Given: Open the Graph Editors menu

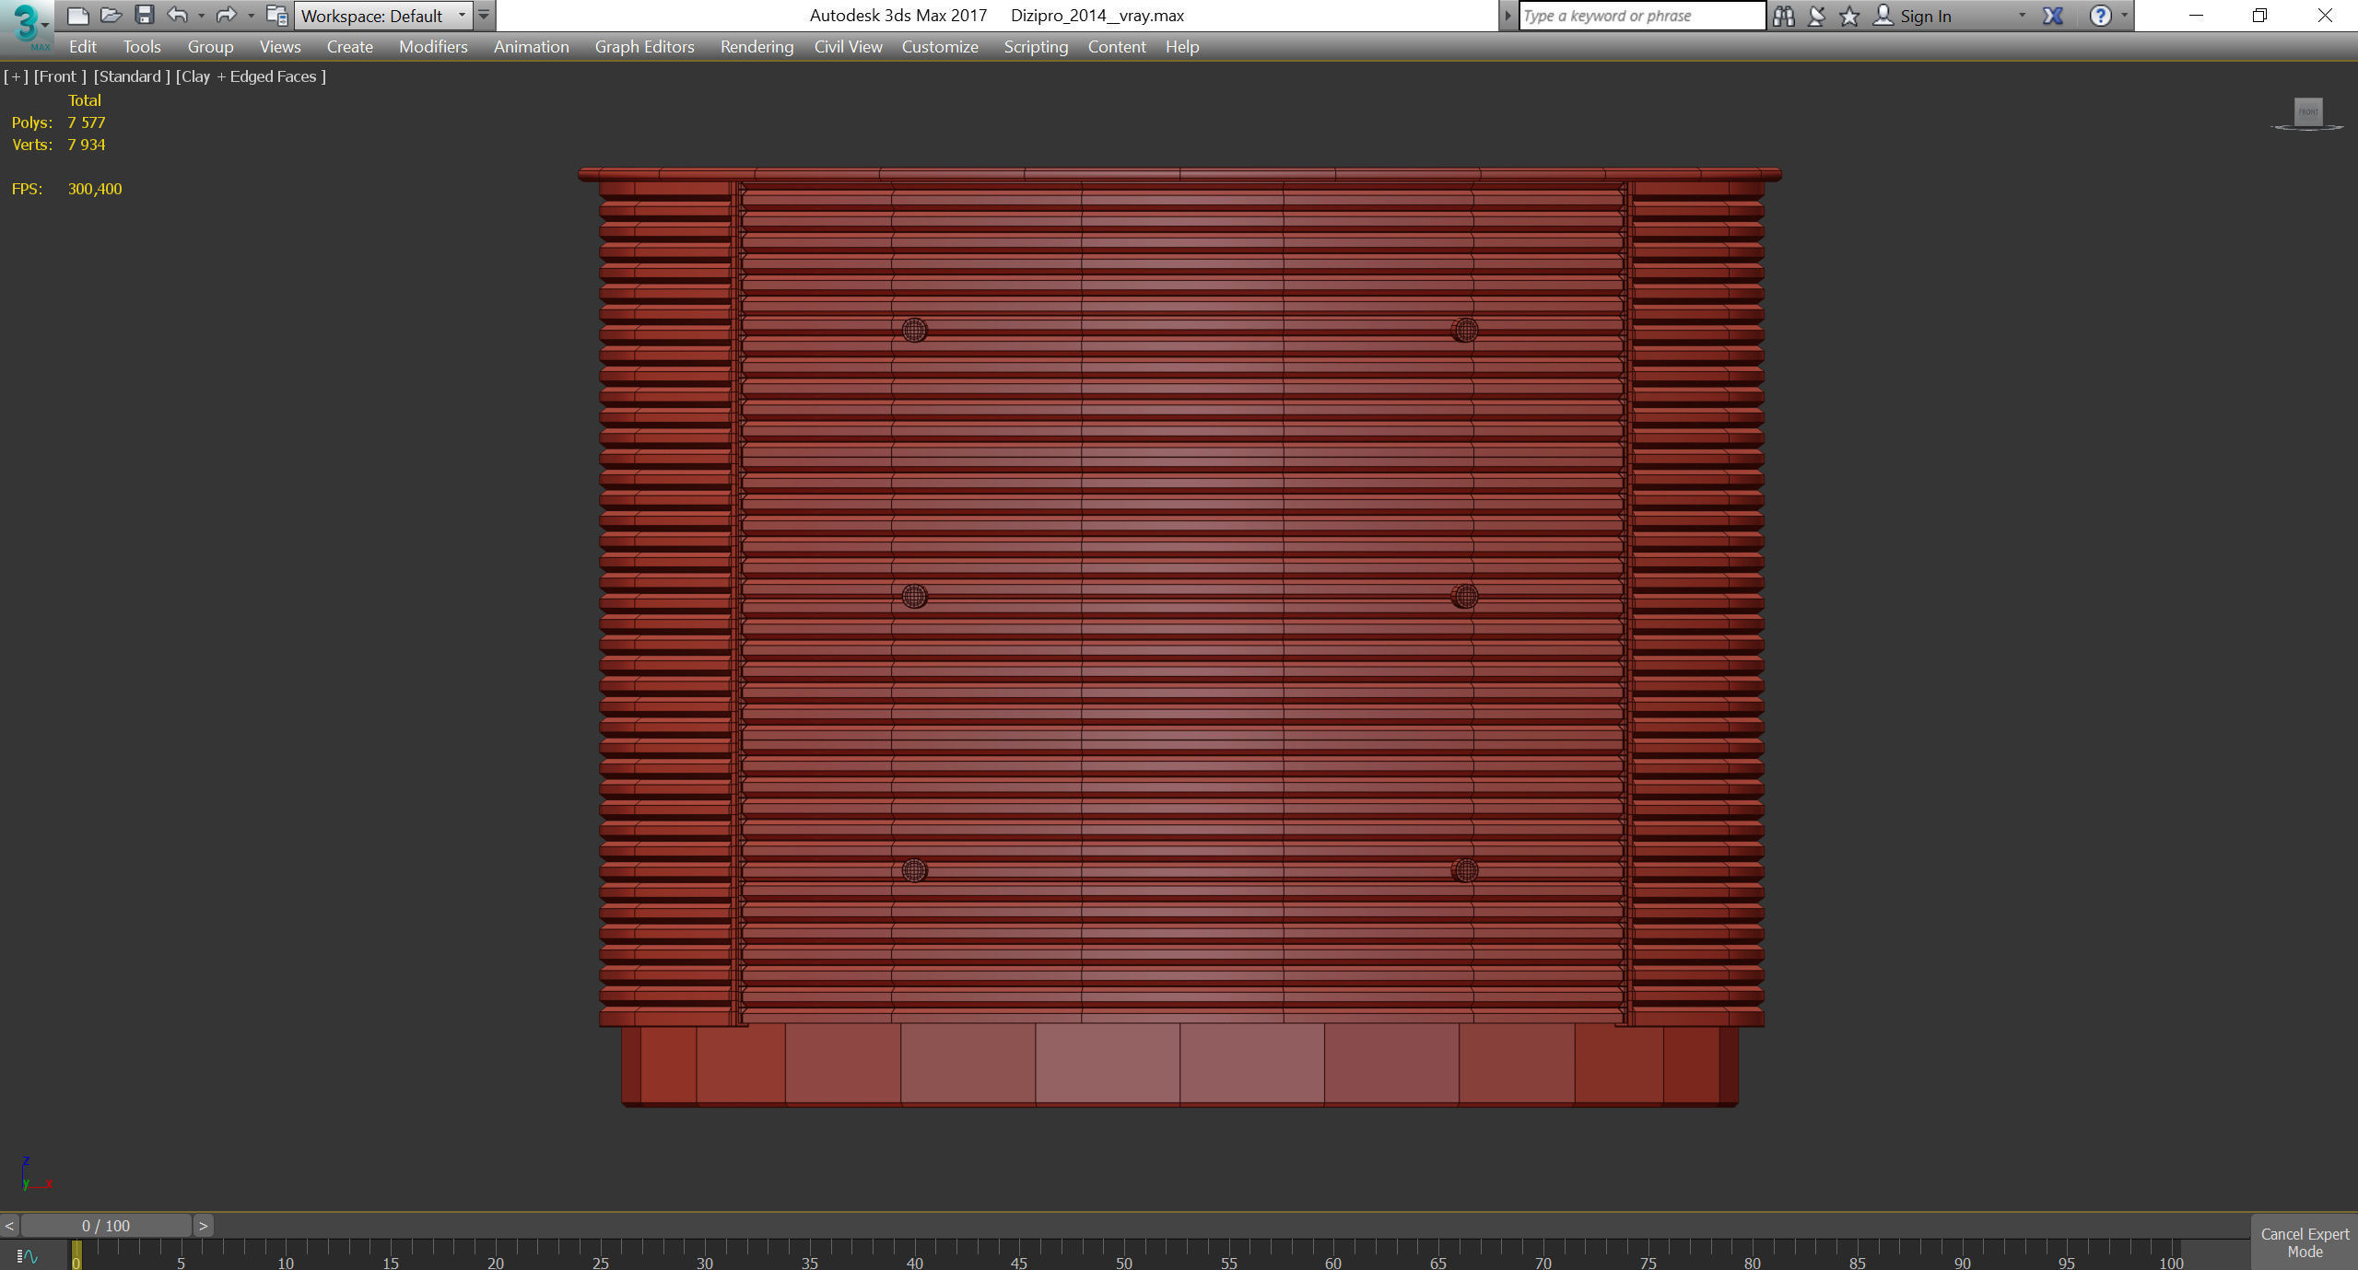Looking at the screenshot, I should click(x=644, y=47).
